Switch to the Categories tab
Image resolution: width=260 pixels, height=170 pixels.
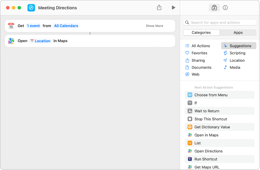(x=201, y=32)
